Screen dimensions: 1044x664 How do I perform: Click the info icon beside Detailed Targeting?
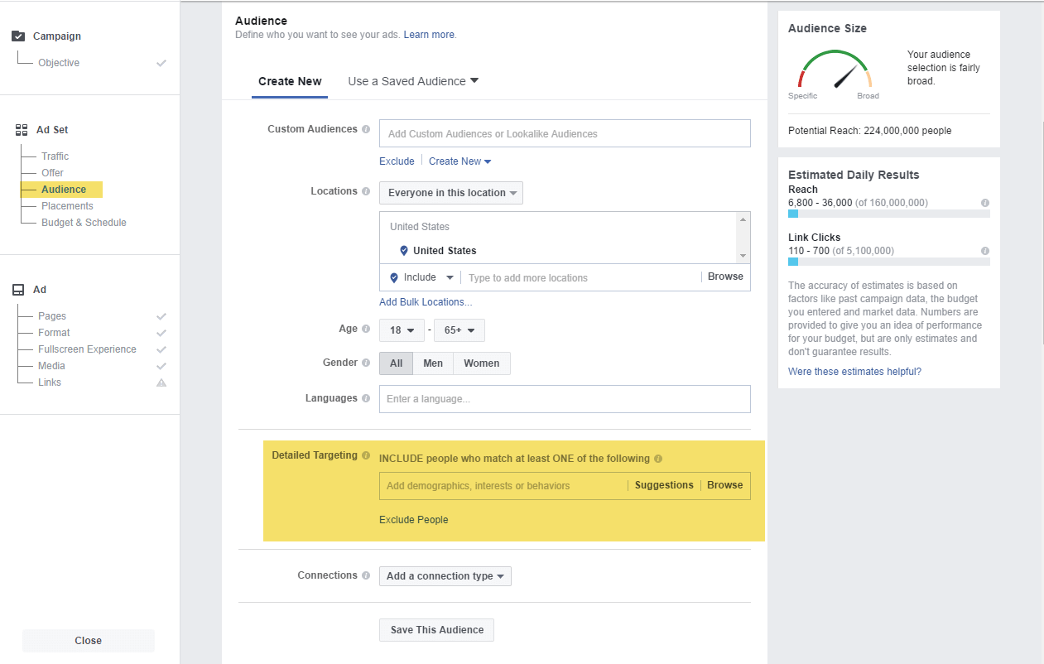(367, 455)
